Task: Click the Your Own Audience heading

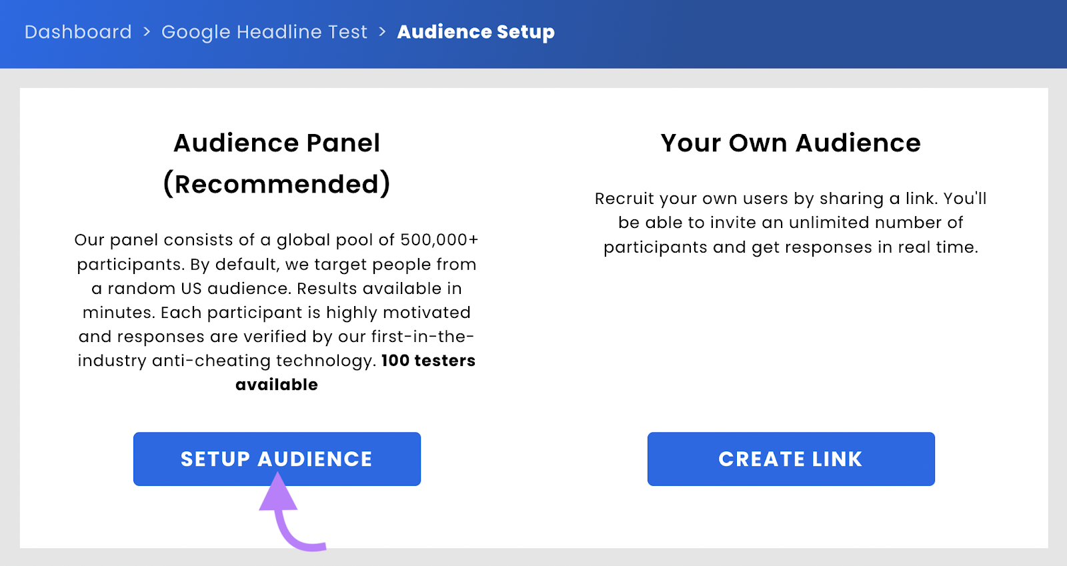Action: point(790,143)
